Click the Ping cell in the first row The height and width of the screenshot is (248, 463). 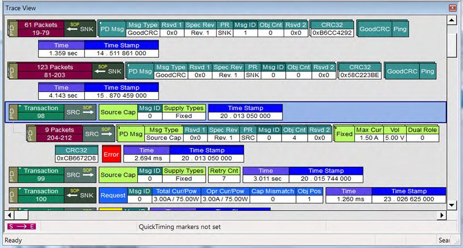point(400,29)
